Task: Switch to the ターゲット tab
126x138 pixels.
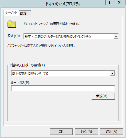Action: [x=11, y=13]
